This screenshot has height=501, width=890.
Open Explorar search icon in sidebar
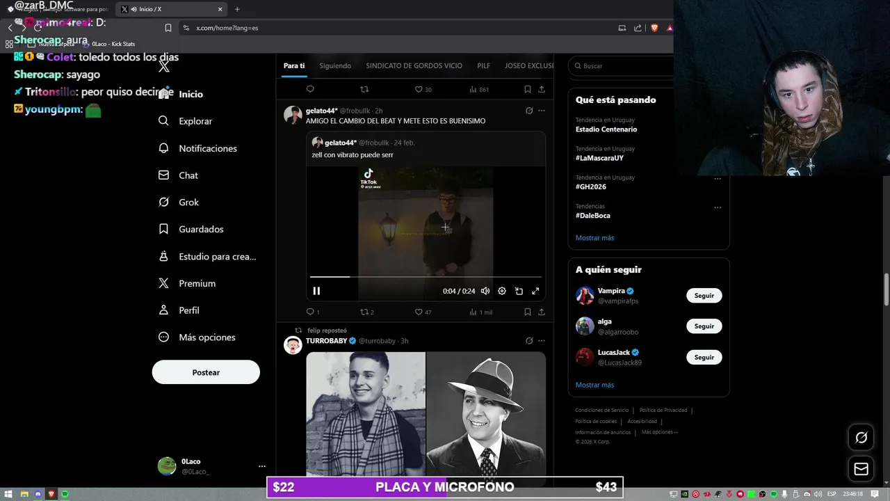coord(164,120)
